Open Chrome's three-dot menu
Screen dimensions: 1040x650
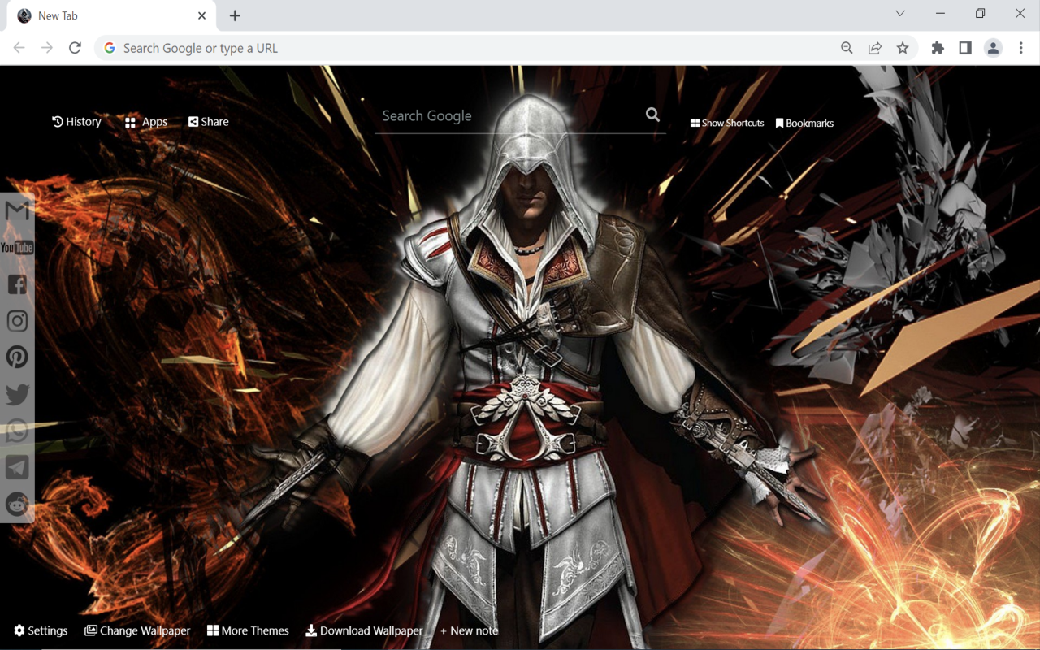pyautogui.click(x=1021, y=48)
